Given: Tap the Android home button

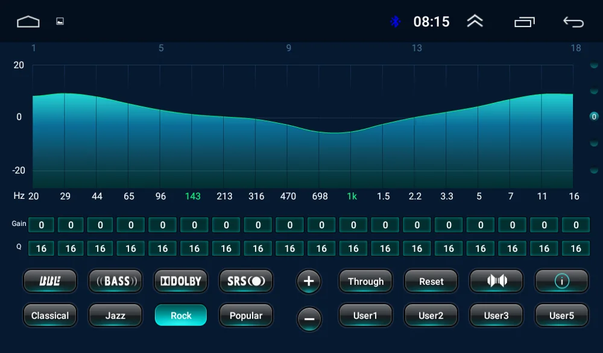Looking at the screenshot, I should pos(28,22).
